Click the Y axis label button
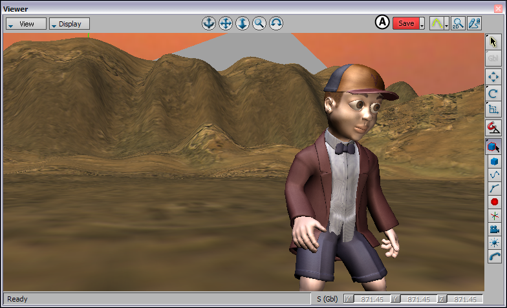The height and width of the screenshot is (308, 507). (395, 299)
